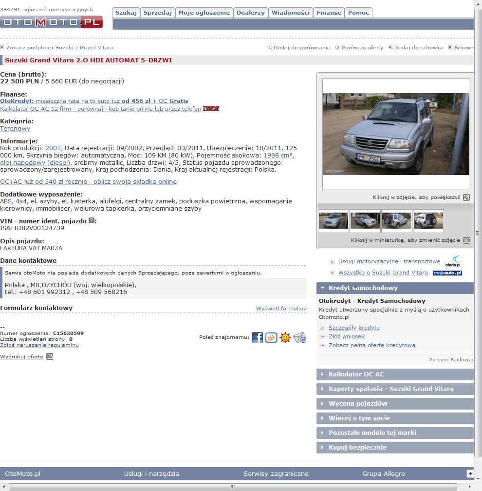This screenshot has width=482, height=491.
Task: Click Wyświetl formularz link
Action: pos(281,309)
